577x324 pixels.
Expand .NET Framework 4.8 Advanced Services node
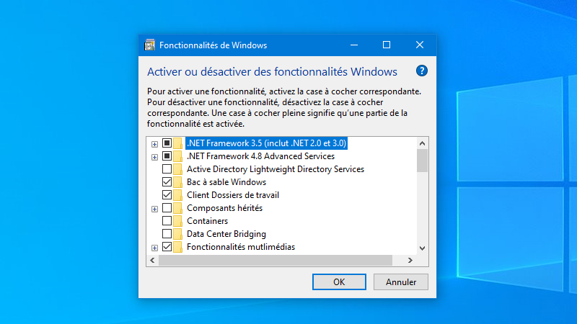click(154, 157)
